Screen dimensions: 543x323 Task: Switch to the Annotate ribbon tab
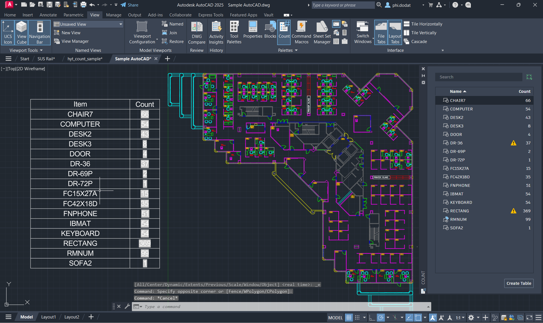pyautogui.click(x=48, y=15)
